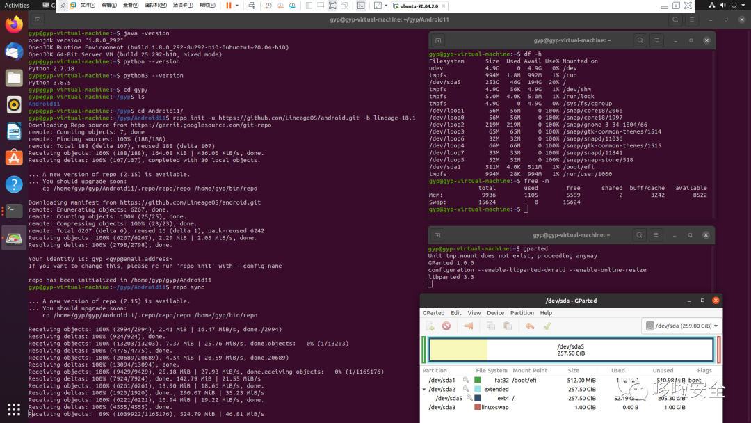Screen dimensions: 751x423
Task: Click the red linux-swap color swatch
Action: 478,407
